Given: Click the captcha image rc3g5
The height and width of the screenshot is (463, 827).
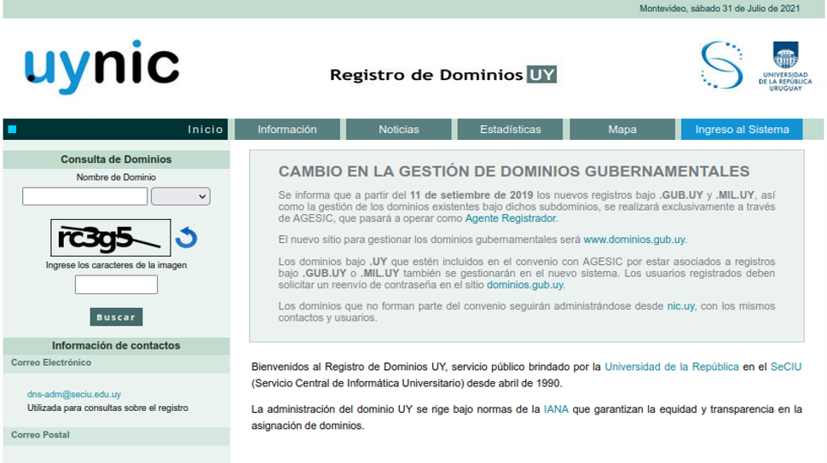Looking at the screenshot, I should point(111,238).
